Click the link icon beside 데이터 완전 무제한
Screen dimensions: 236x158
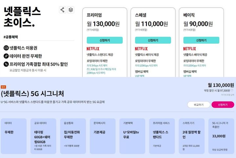(x=6, y=56)
